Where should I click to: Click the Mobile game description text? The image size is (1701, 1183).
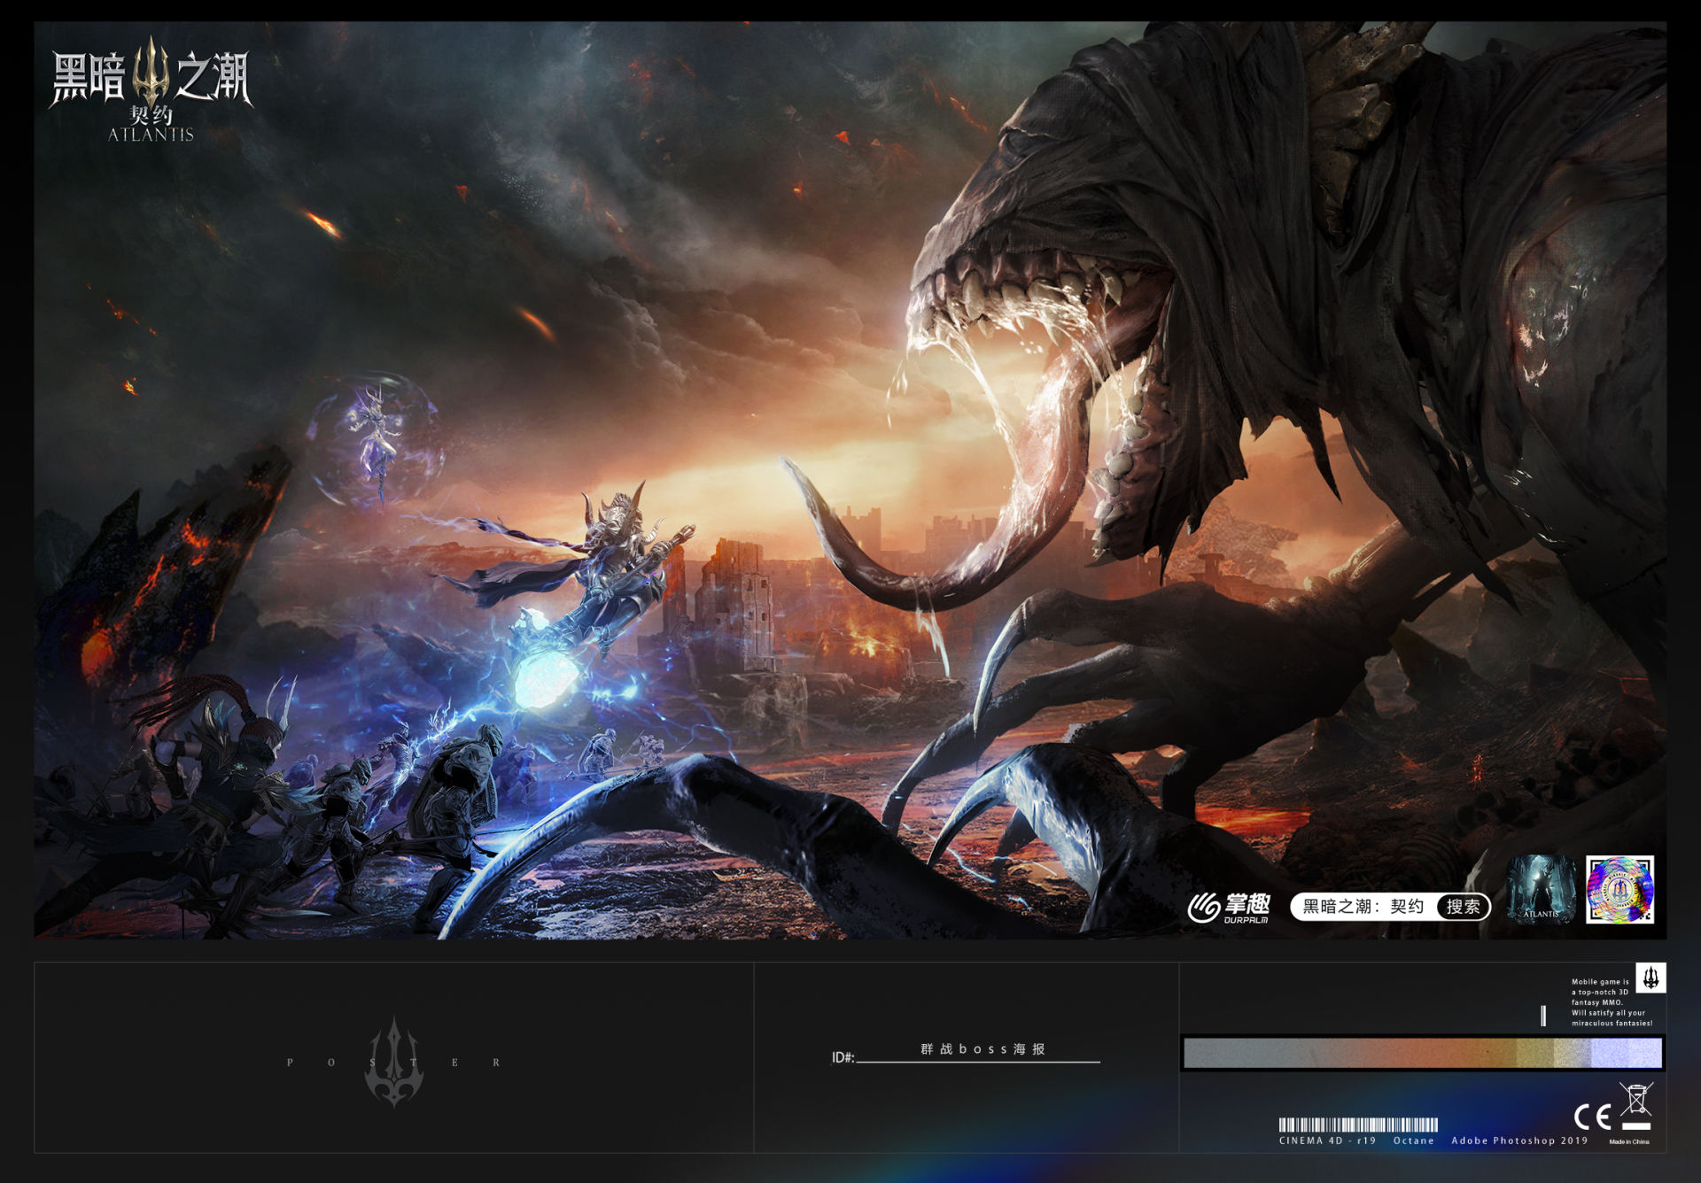click(x=1611, y=1002)
